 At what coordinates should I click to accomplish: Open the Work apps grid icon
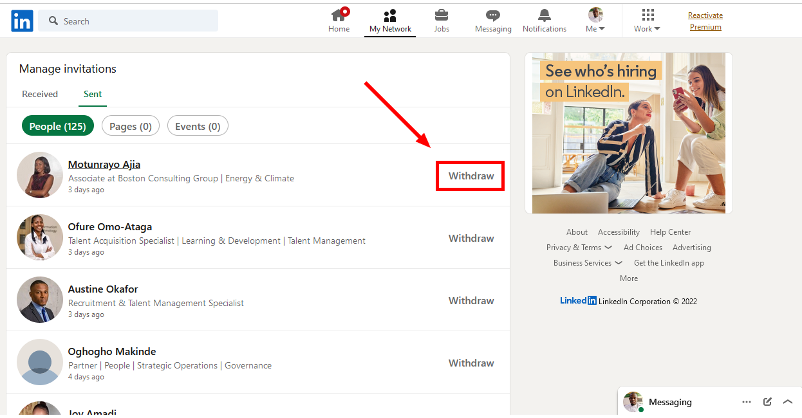pyautogui.click(x=648, y=15)
